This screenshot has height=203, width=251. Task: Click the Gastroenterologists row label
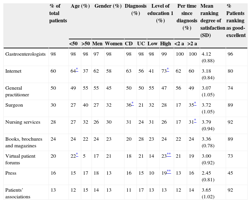click(25, 54)
